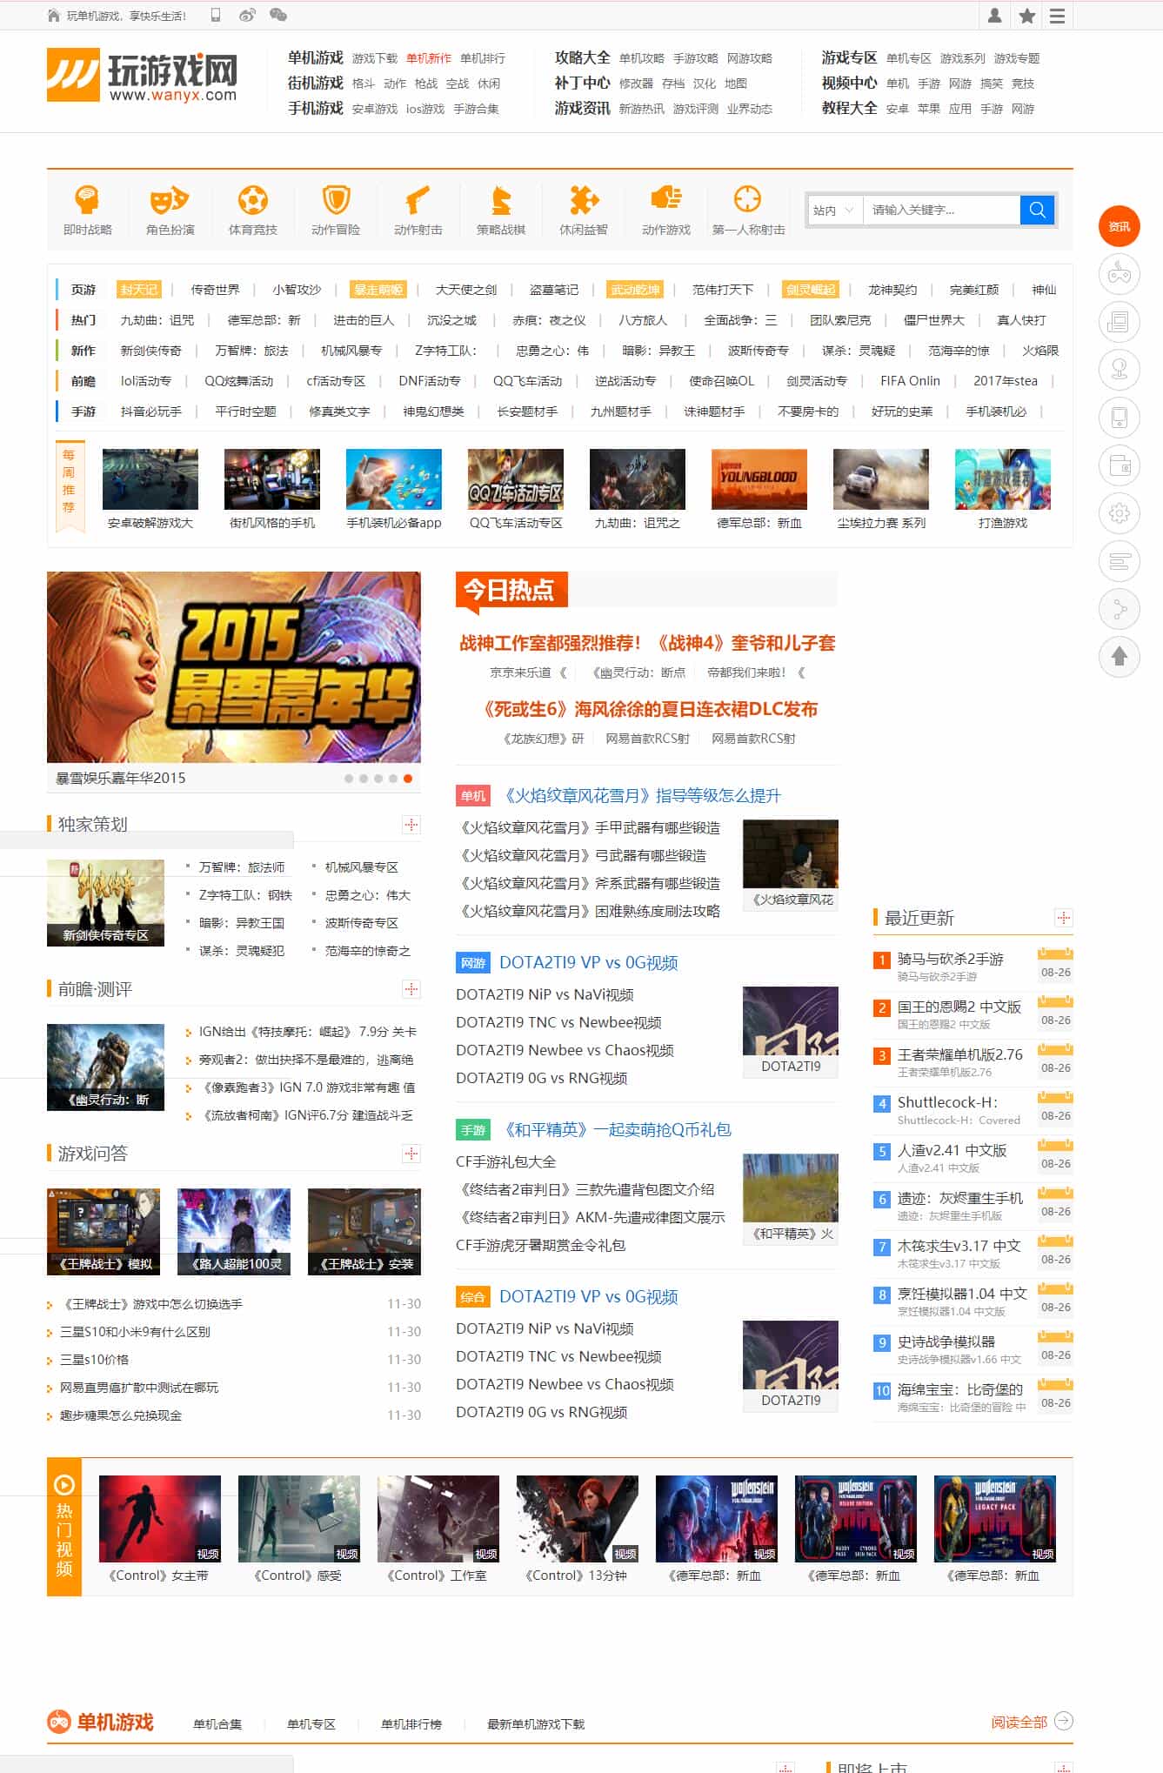Click the text lines icon in right sidebar
The image size is (1163, 1773).
click(1120, 561)
